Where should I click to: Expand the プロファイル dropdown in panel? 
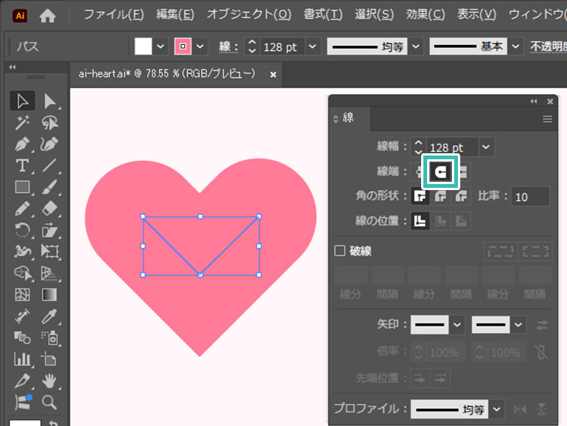click(496, 409)
